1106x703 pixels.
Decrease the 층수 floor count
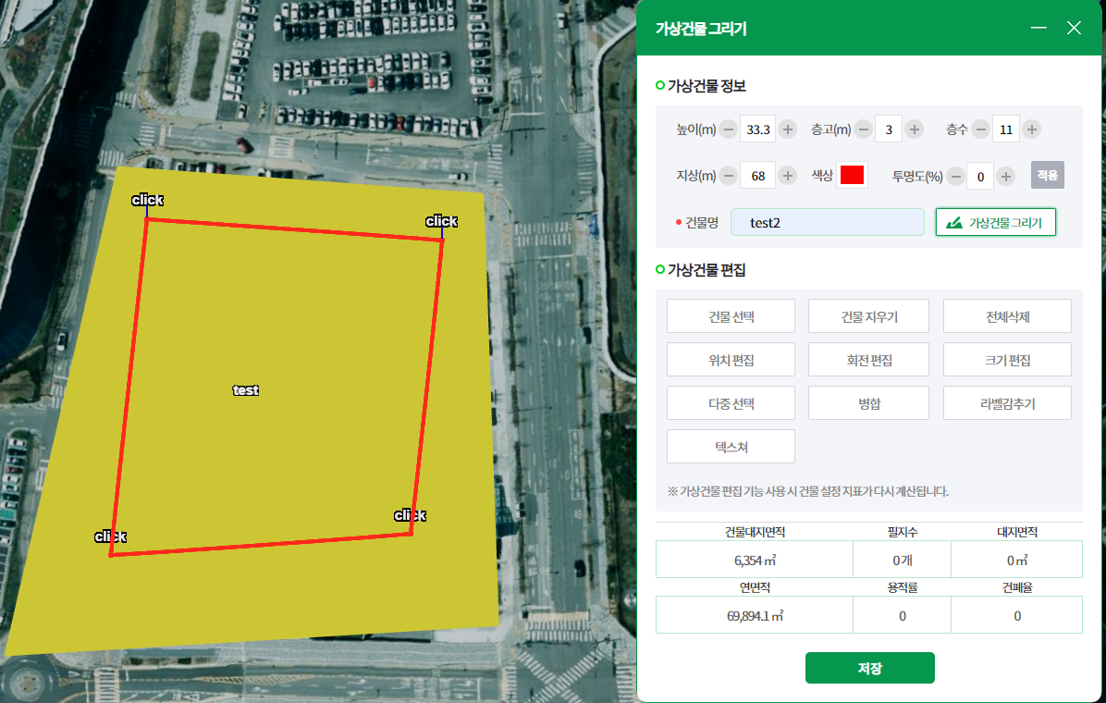coord(980,129)
